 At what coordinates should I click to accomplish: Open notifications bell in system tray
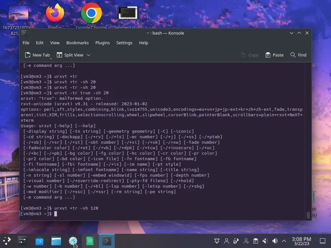pyautogui.click(x=217, y=241)
